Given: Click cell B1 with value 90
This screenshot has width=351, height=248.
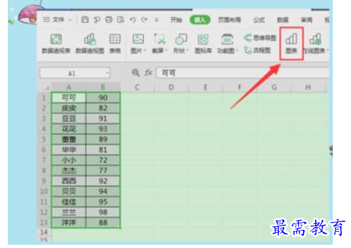Looking at the screenshot, I should click(103, 98).
